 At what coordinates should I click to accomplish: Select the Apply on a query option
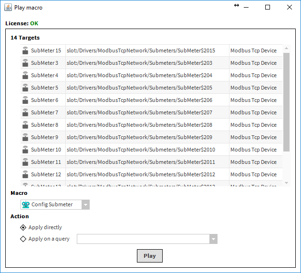23,239
